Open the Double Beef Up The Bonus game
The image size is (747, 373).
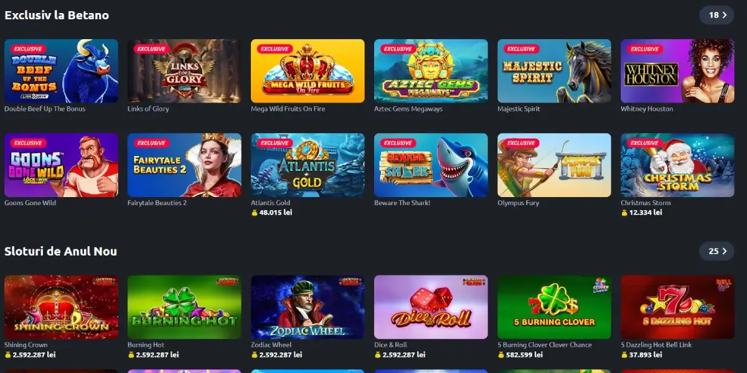point(61,71)
